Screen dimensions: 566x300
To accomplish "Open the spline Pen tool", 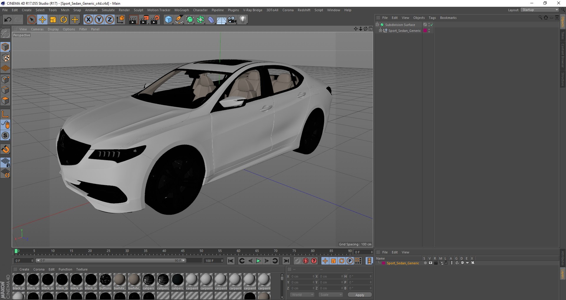I will click(x=179, y=20).
